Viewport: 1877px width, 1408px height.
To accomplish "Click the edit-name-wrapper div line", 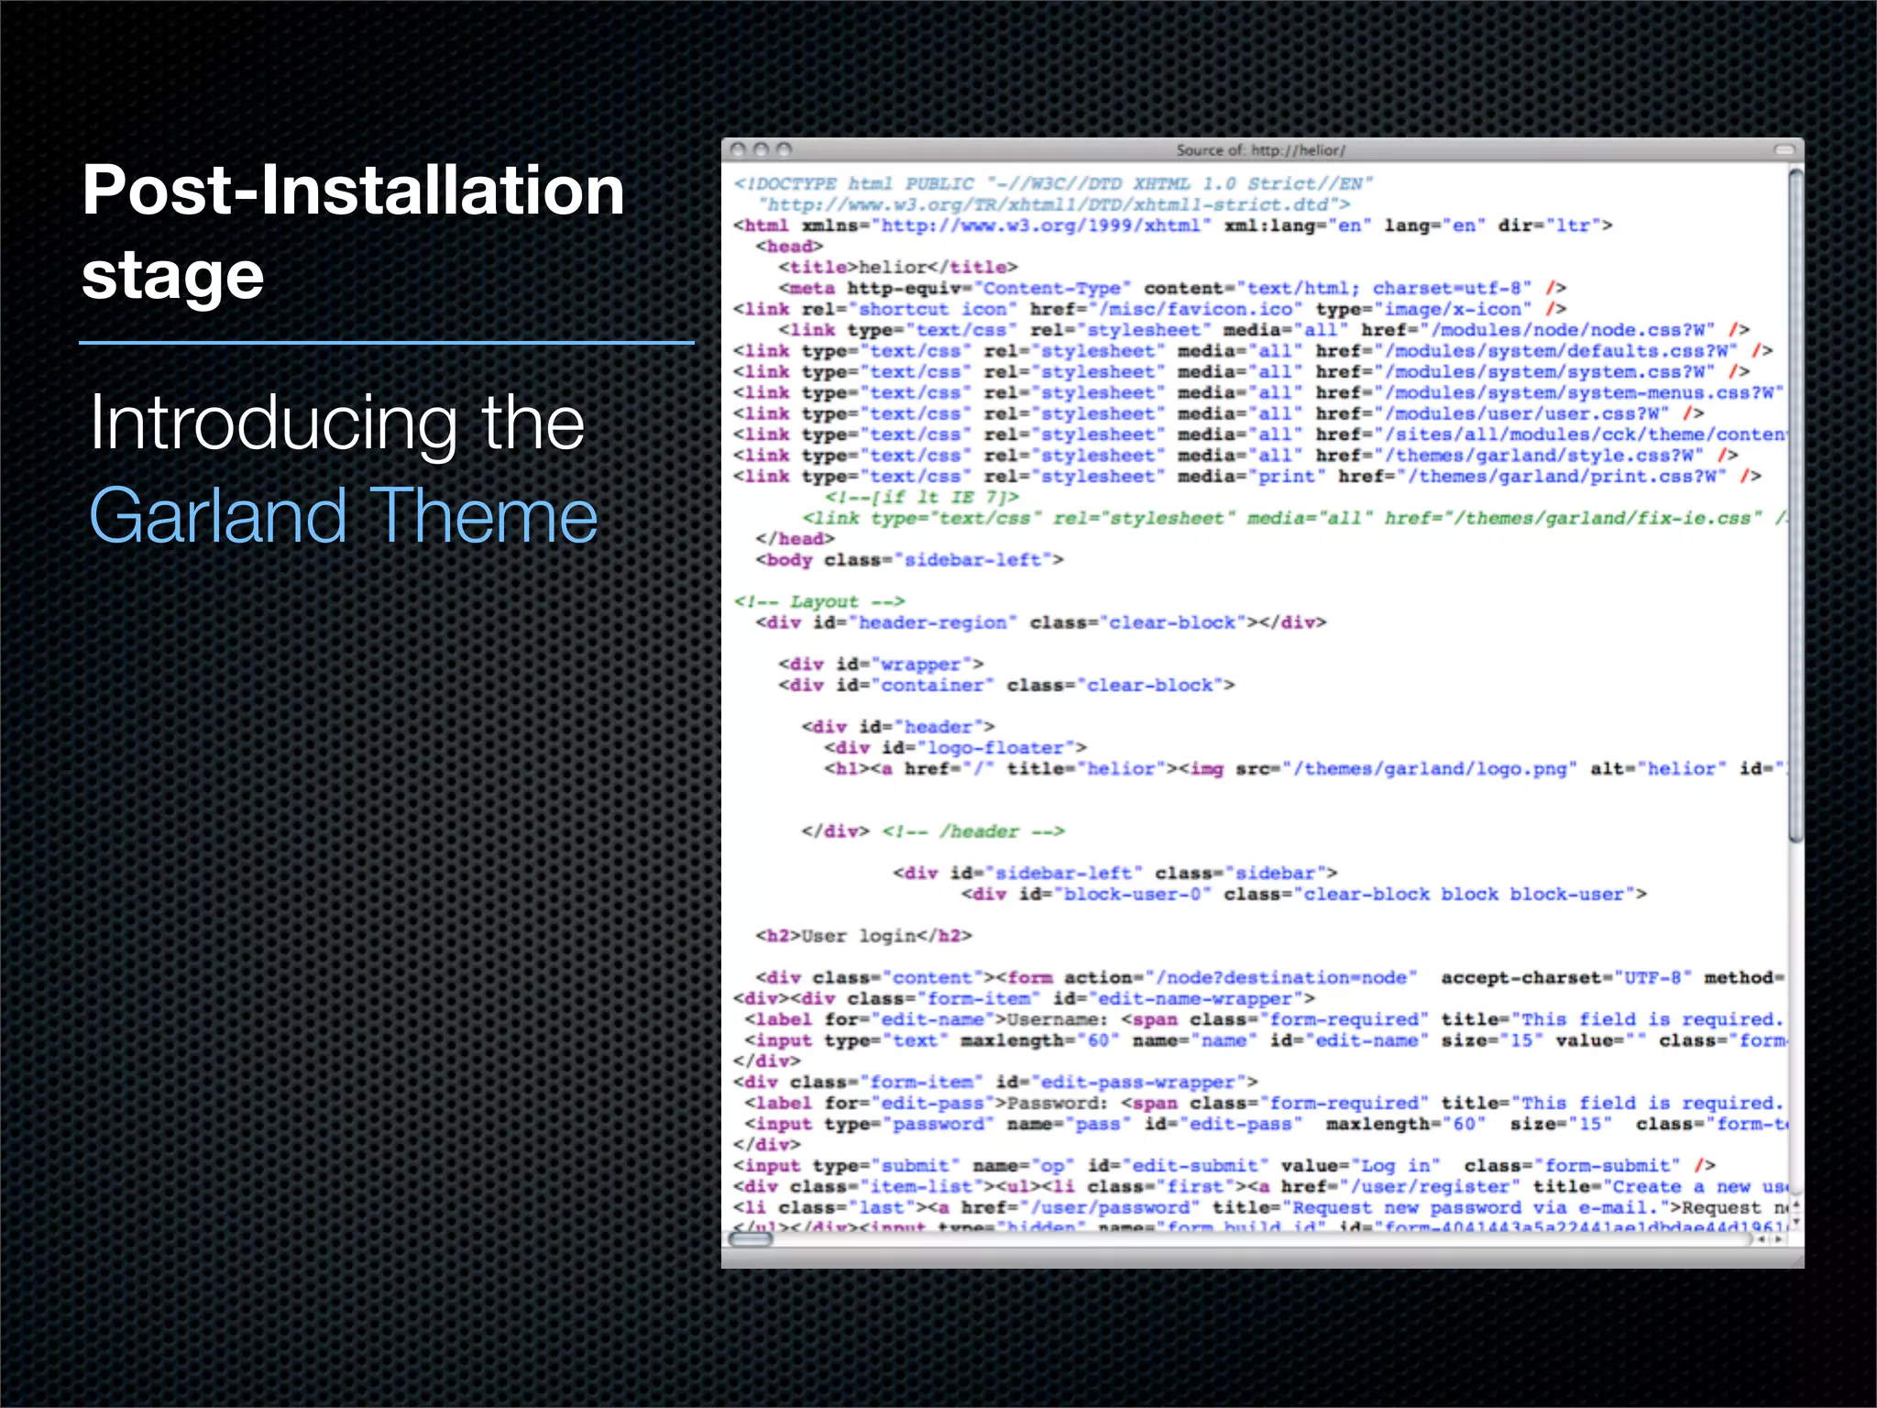I will tap(1024, 999).
